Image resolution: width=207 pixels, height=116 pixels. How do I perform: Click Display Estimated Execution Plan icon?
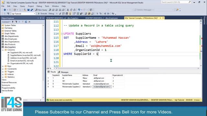pos(63,14)
